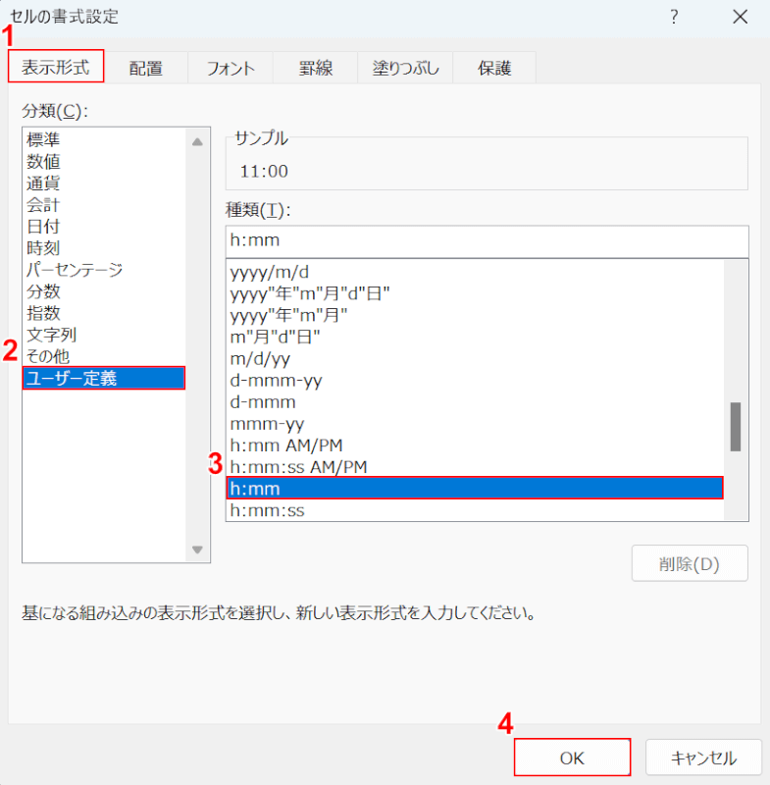Screen dimensions: 770x785
Task: Close the cell format dialog
Action: 741,17
